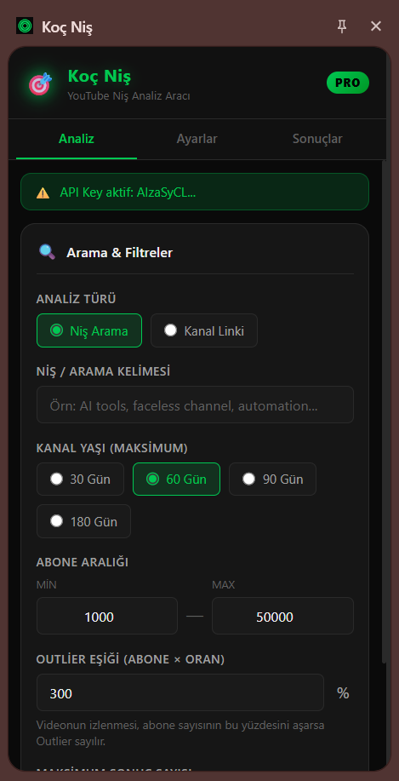Select the 60 Gün option
This screenshot has height=781, width=399.
(176, 480)
